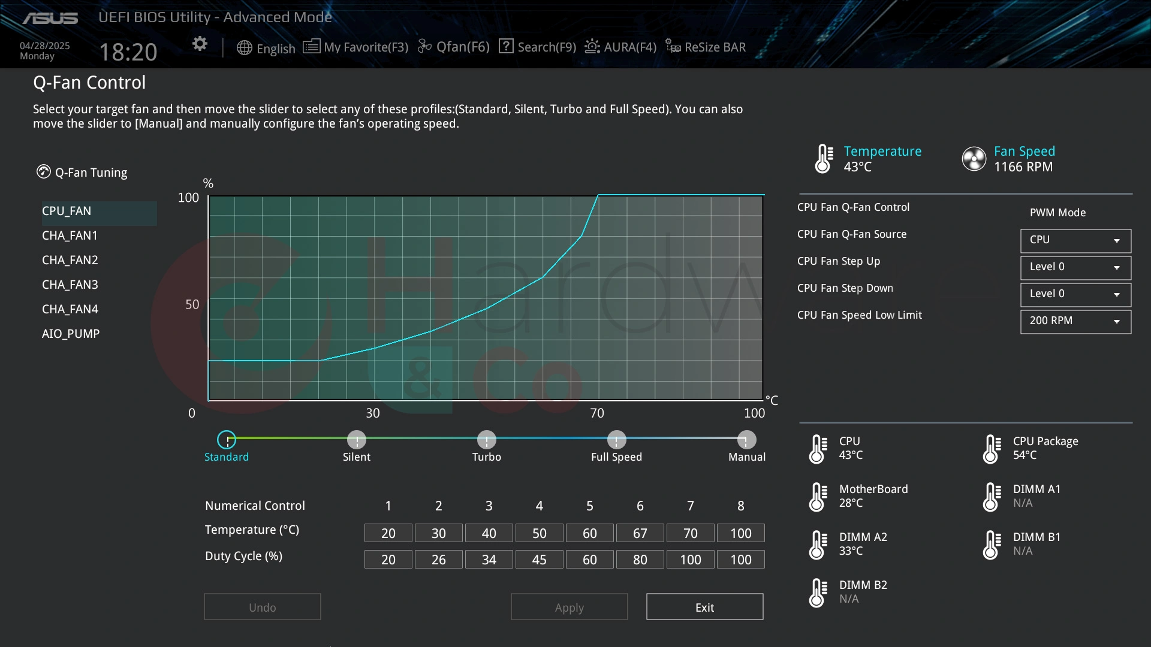Select CHA_FAN4 in the fan list
Screen dimensions: 1151x647
click(x=70, y=310)
